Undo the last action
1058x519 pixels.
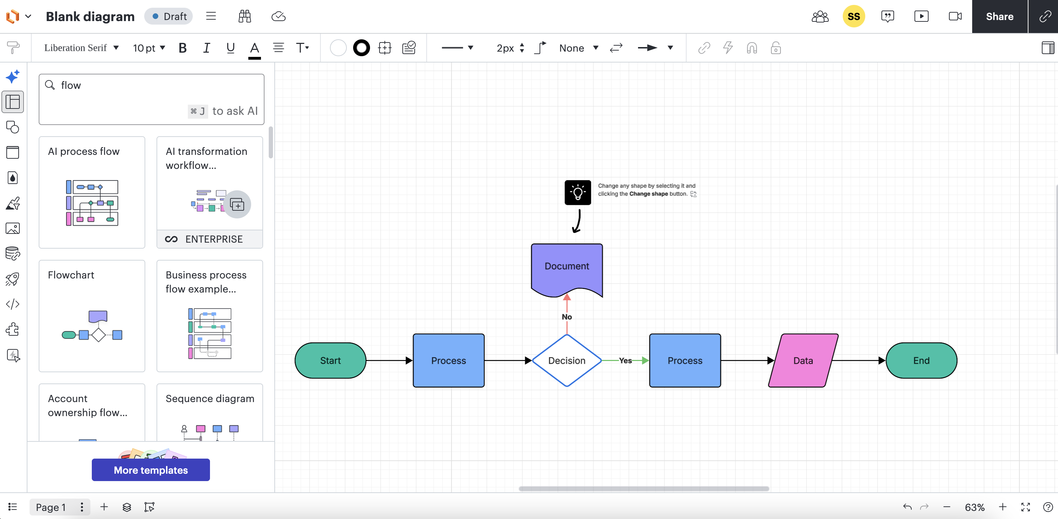click(x=907, y=507)
